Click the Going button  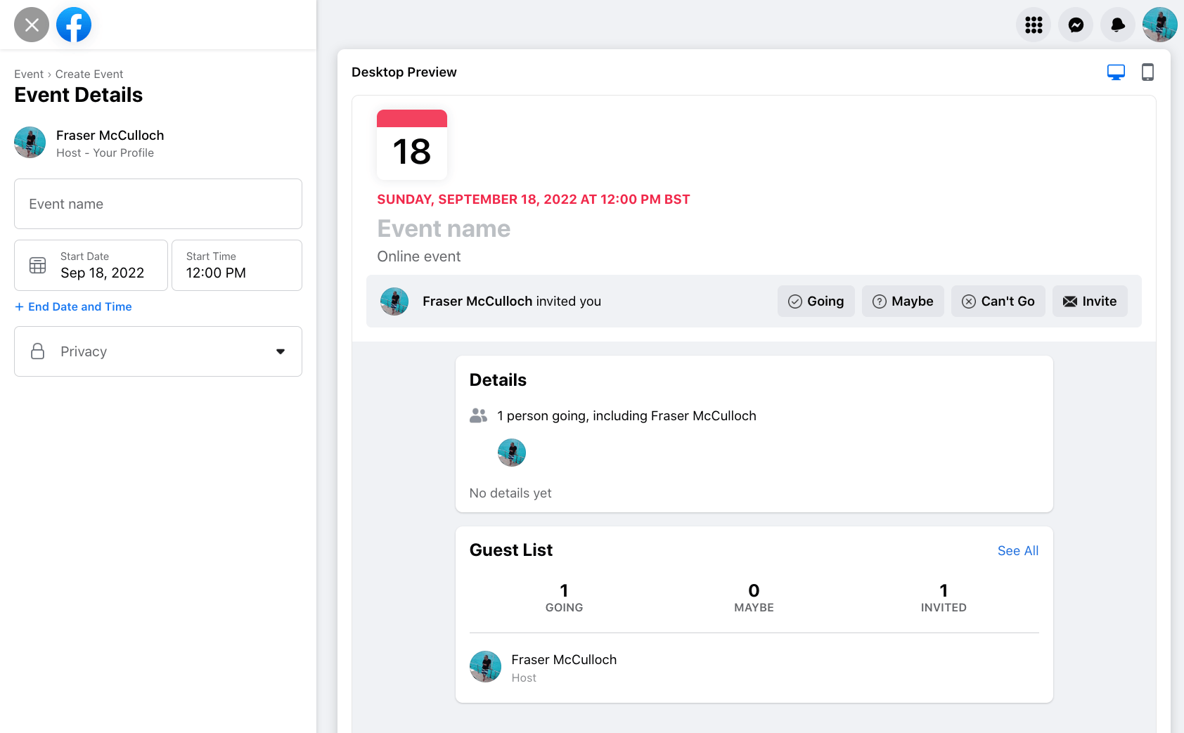click(x=816, y=301)
